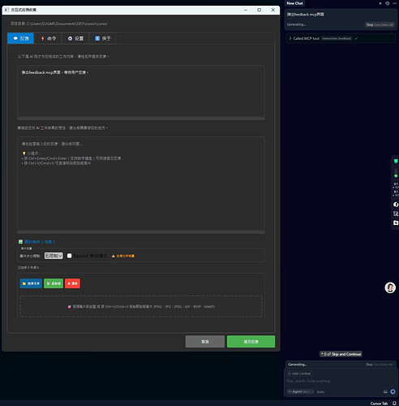399x406 pixels.
Task: Click the blue stop circle send button
Action: click(x=393, y=391)
